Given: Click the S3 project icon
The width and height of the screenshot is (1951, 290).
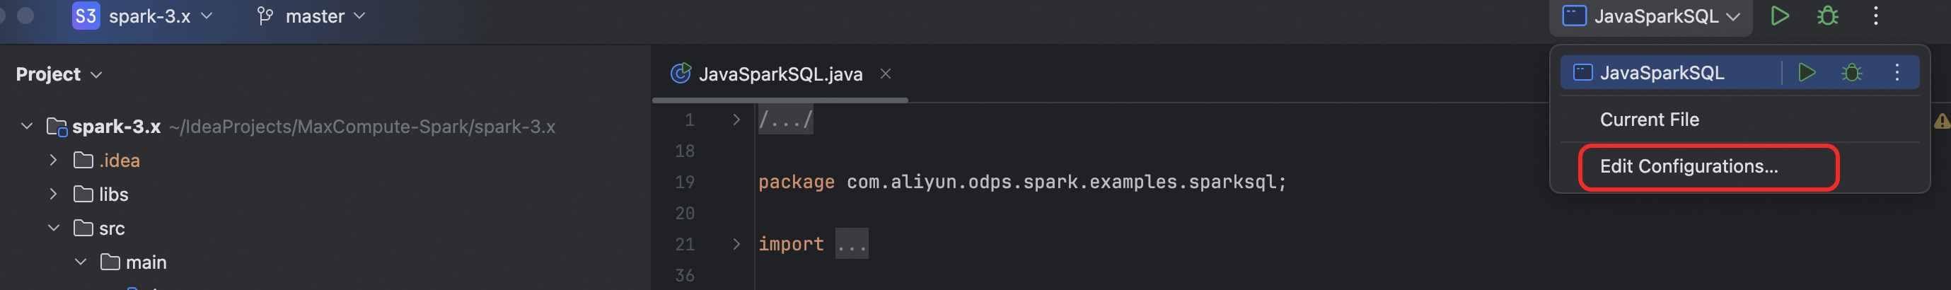Looking at the screenshot, I should (86, 16).
